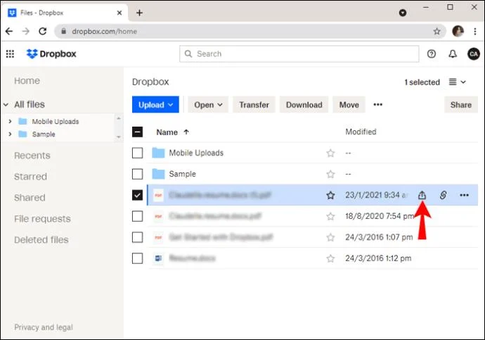The height and width of the screenshot is (340, 485).
Task: Select Mobile Uploads in sidebar tree
Action: coord(56,121)
